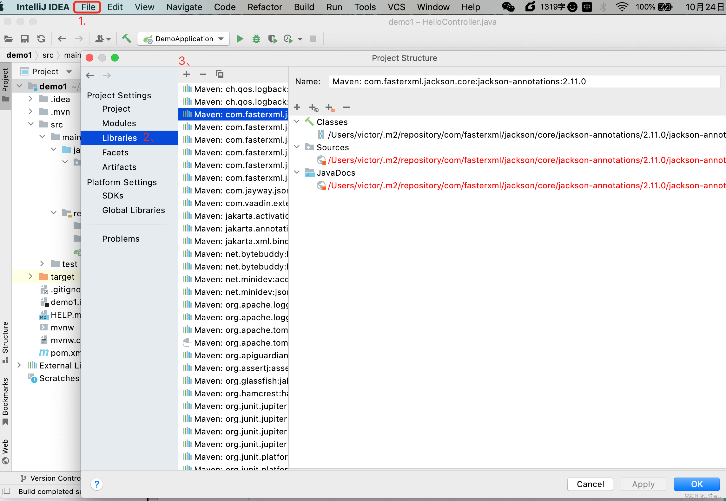Expand the target folder

(30, 276)
